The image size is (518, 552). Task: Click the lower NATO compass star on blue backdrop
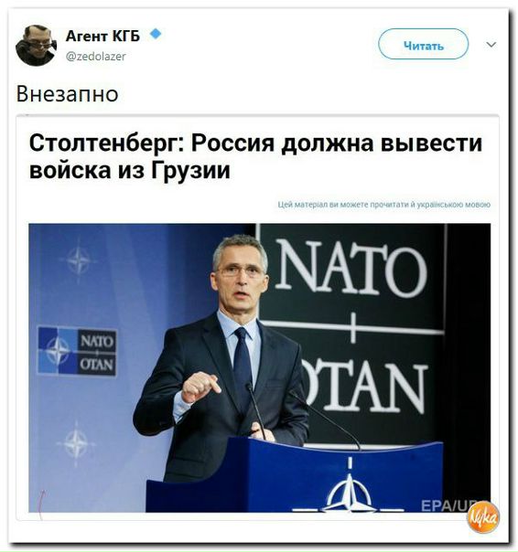click(x=76, y=443)
